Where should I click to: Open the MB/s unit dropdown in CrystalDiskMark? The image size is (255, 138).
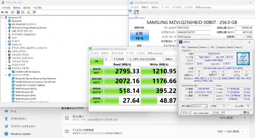pos(171,59)
